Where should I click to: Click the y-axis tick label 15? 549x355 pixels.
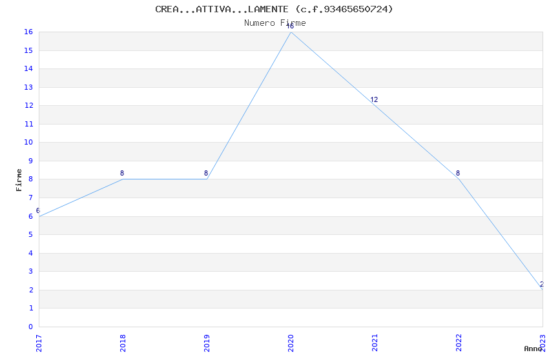point(28,51)
